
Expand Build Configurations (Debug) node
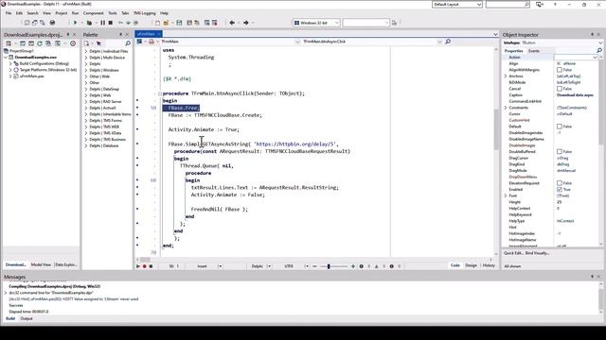(x=10, y=63)
